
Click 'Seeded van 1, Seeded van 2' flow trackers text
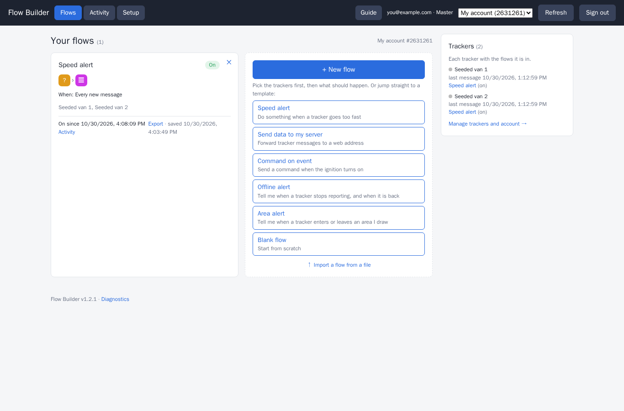93,107
